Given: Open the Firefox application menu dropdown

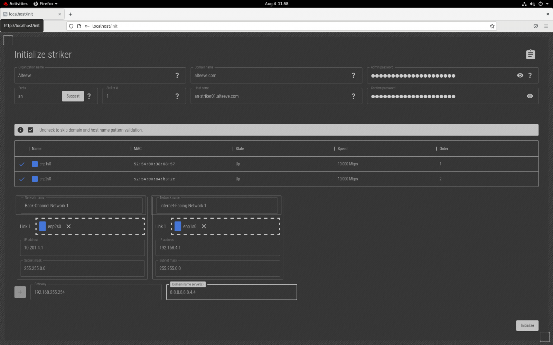Looking at the screenshot, I should tap(46, 4).
